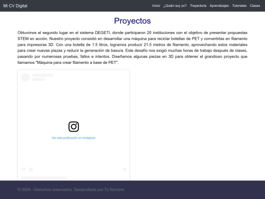The height and width of the screenshot is (199, 265).
Task: Click the Instagram logo in the embed
Action: click(x=74, y=127)
